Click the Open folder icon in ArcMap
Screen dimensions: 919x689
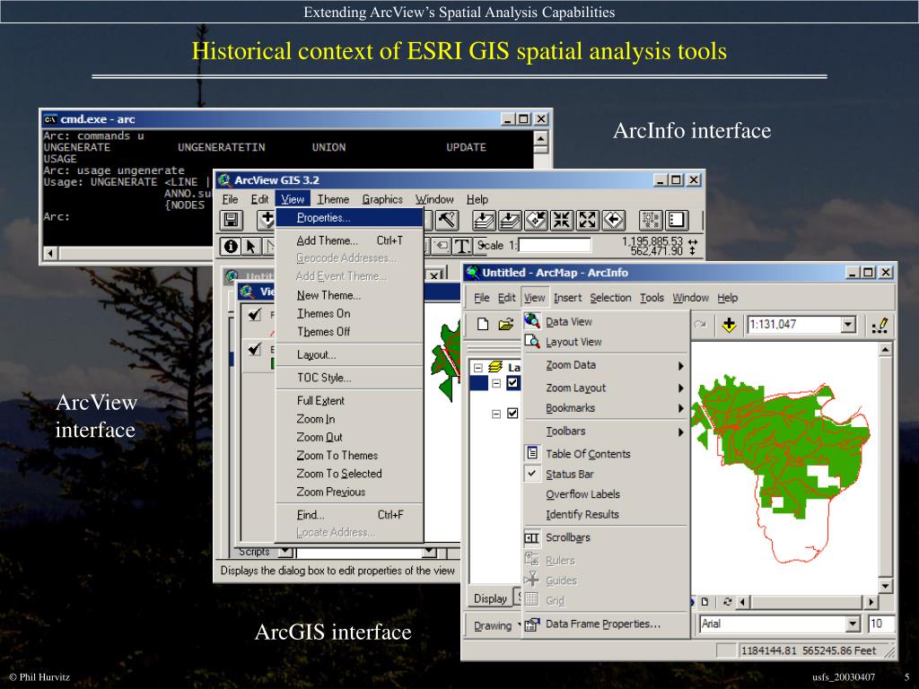[506, 325]
